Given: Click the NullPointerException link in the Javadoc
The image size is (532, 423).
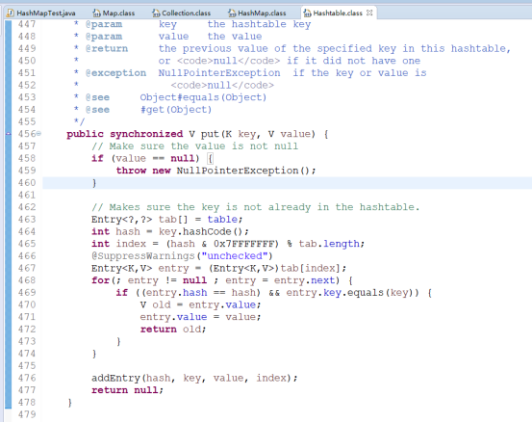Looking at the screenshot, I should 219,73.
